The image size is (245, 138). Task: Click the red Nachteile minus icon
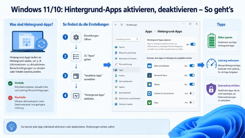coord(10,98)
